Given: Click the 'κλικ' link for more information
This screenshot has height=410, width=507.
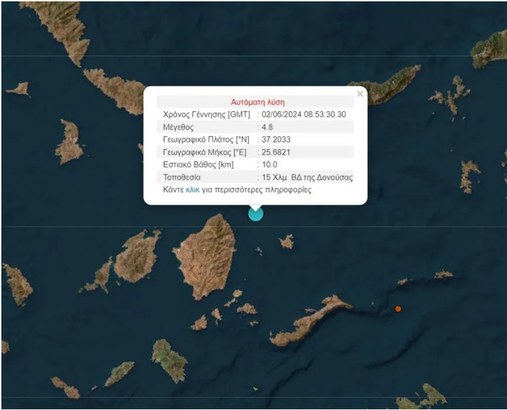Looking at the screenshot, I should 192,190.
